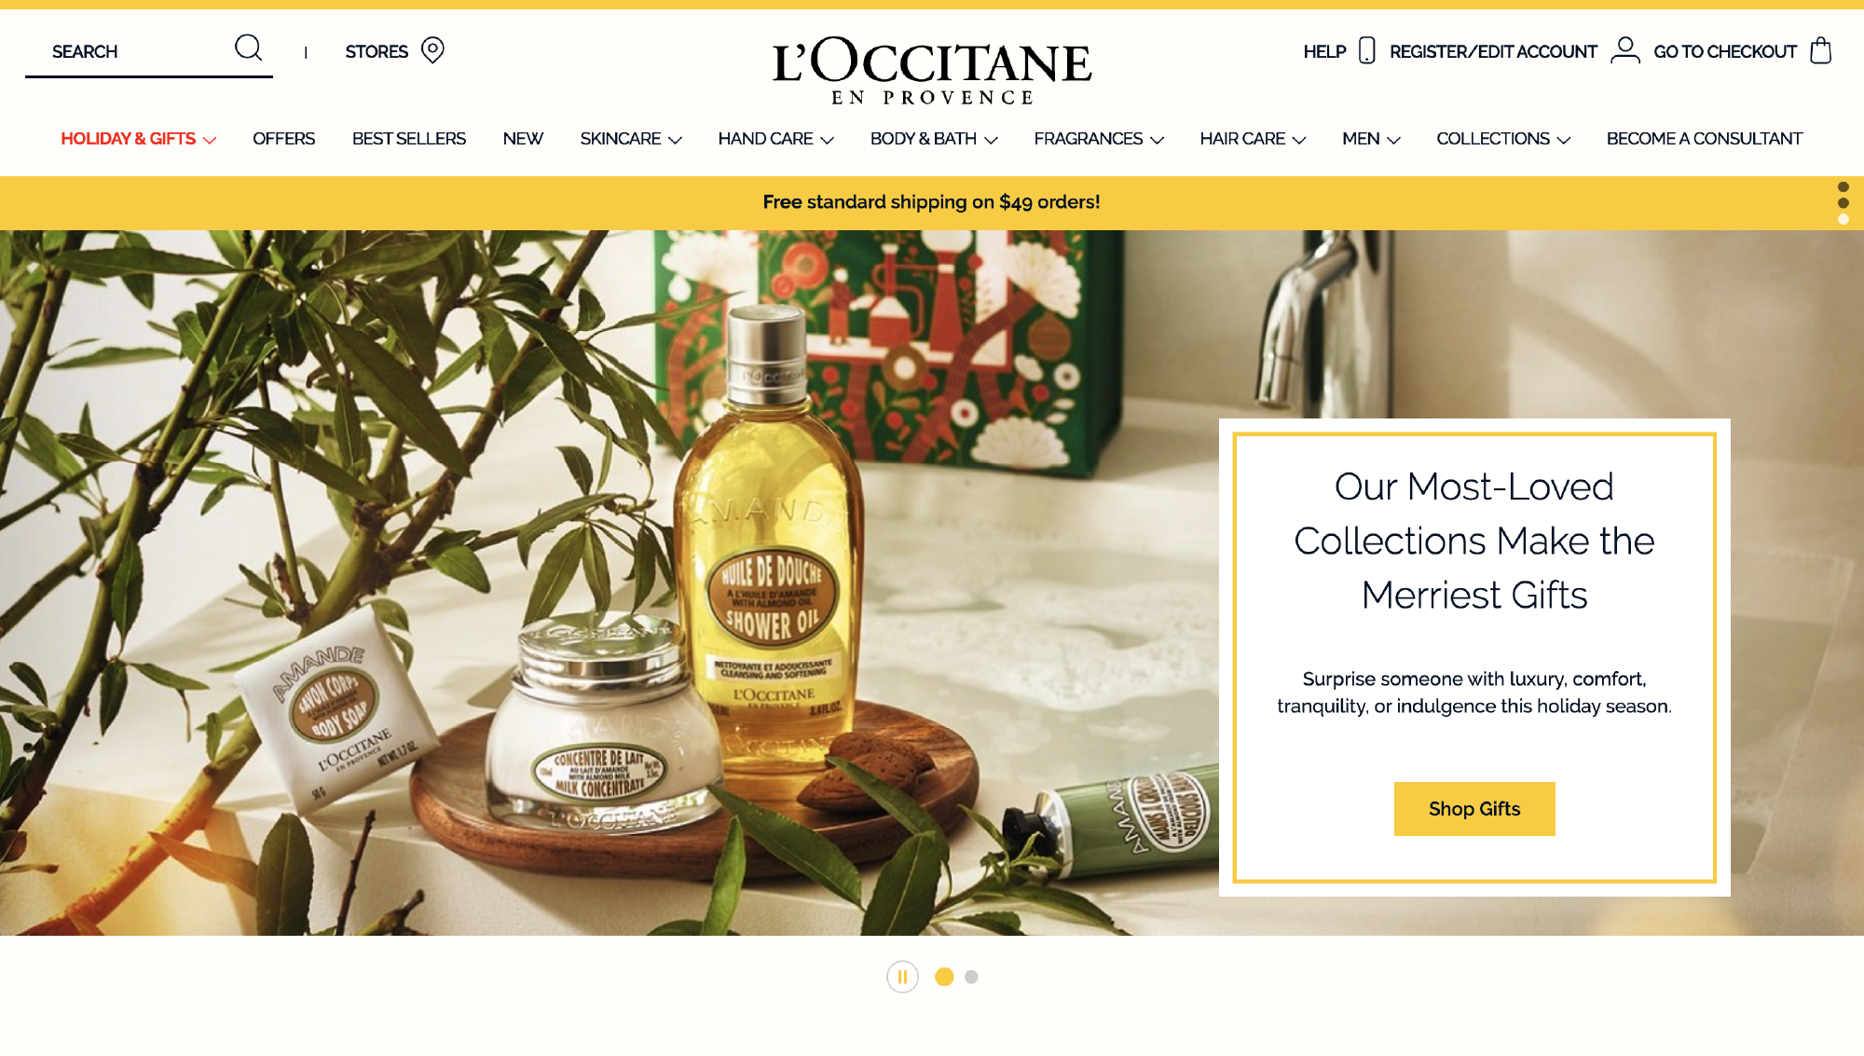Click the shopping bag checkout icon
This screenshot has height=1056, width=1864.
pos(1820,50)
